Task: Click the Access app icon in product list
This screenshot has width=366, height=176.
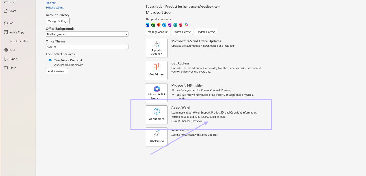Action: tap(181, 25)
